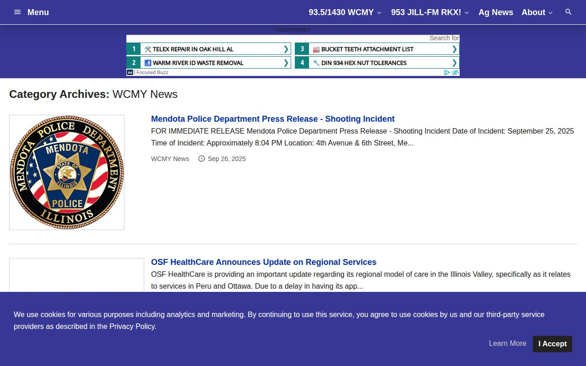Open Telex Repair in Oak Hill AL ad

(209, 49)
